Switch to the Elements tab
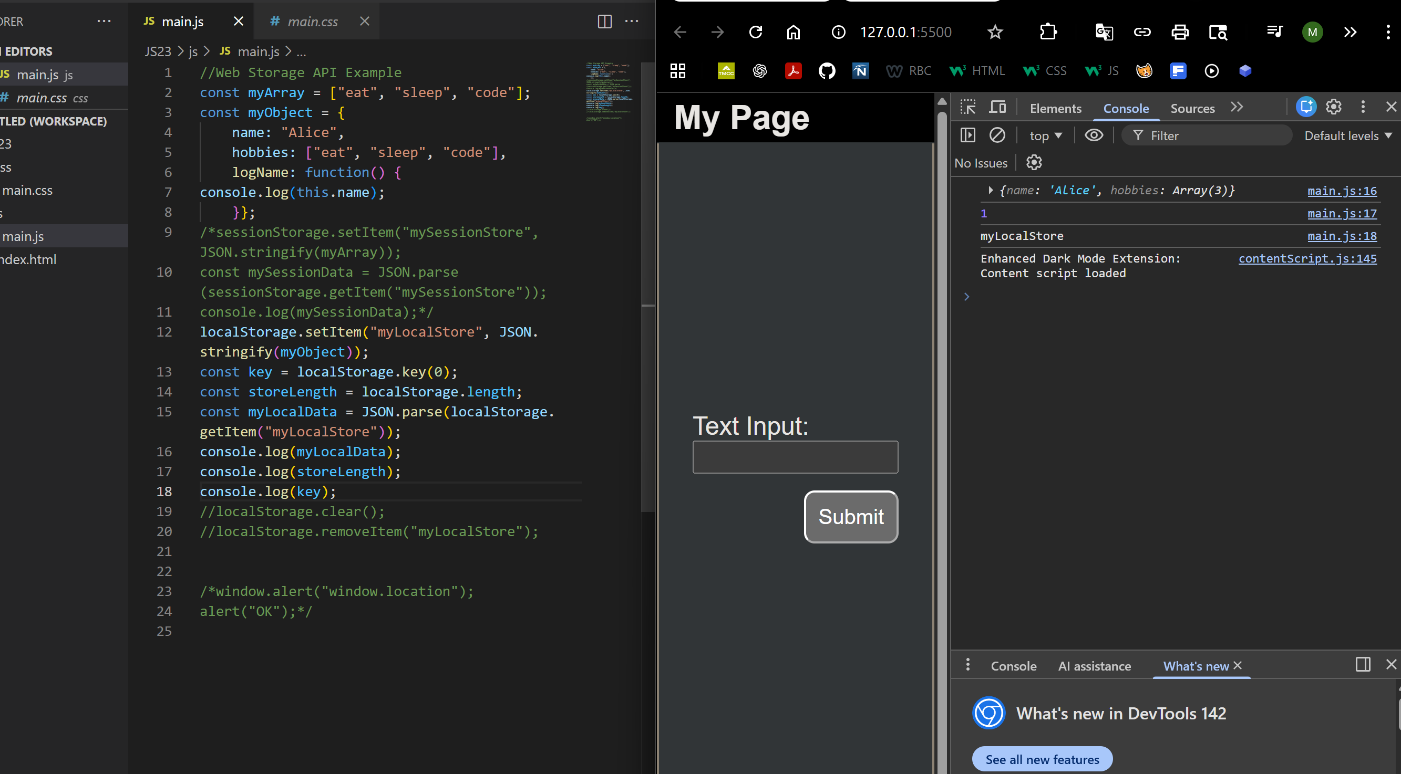 pyautogui.click(x=1054, y=108)
